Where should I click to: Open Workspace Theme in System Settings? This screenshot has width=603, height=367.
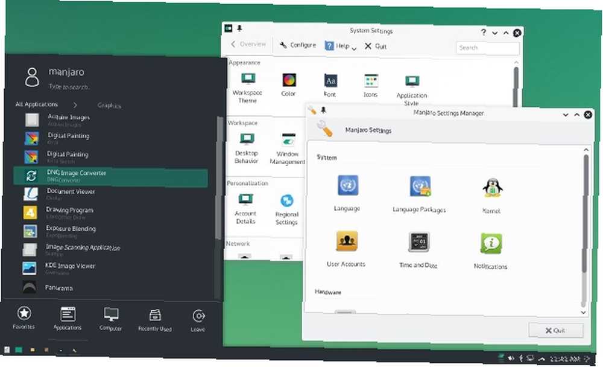click(248, 88)
